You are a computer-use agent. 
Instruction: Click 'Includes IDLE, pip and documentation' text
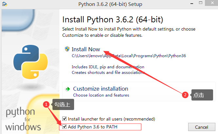(x=108, y=67)
